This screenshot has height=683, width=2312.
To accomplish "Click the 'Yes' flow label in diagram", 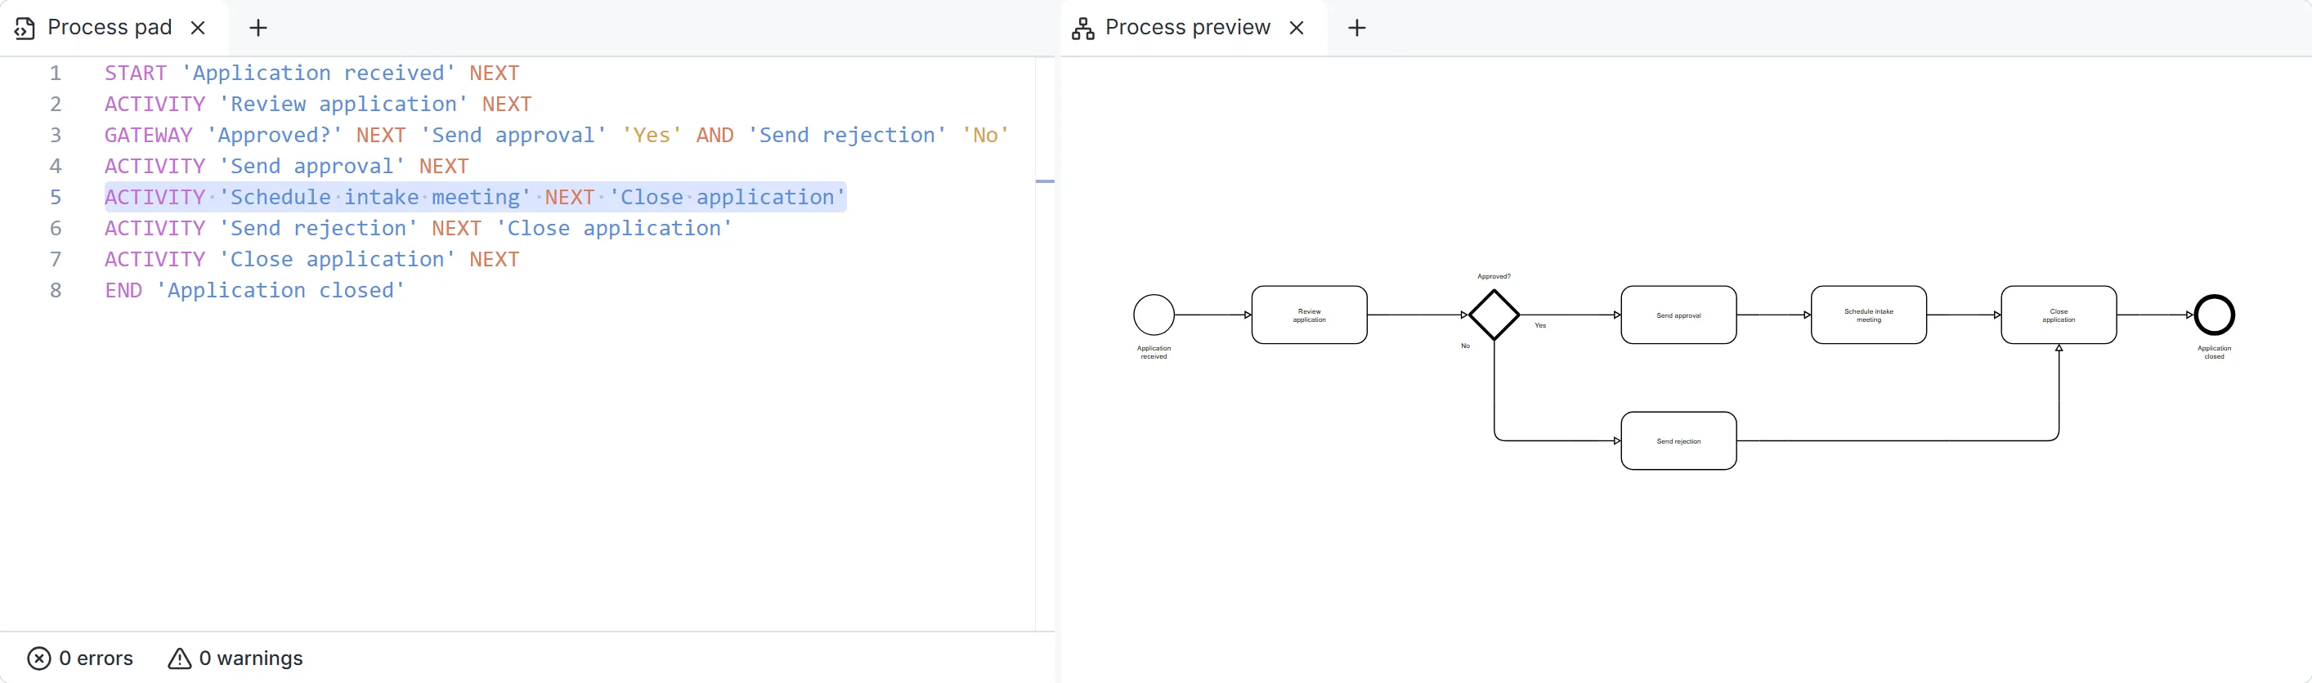I will [1540, 325].
